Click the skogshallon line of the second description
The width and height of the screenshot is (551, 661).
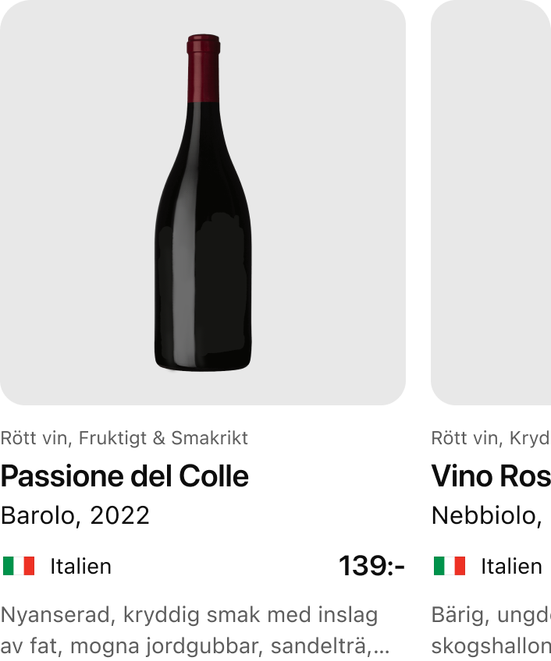tap(491, 646)
